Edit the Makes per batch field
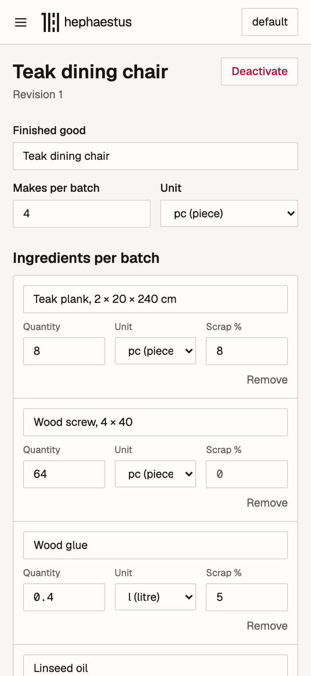Viewport: 311px width, 676px height. click(82, 214)
